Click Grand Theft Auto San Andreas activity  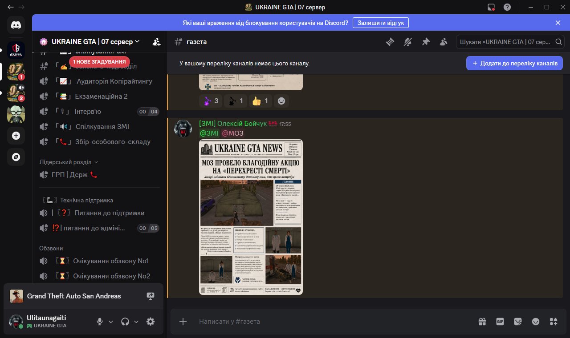coord(74,296)
